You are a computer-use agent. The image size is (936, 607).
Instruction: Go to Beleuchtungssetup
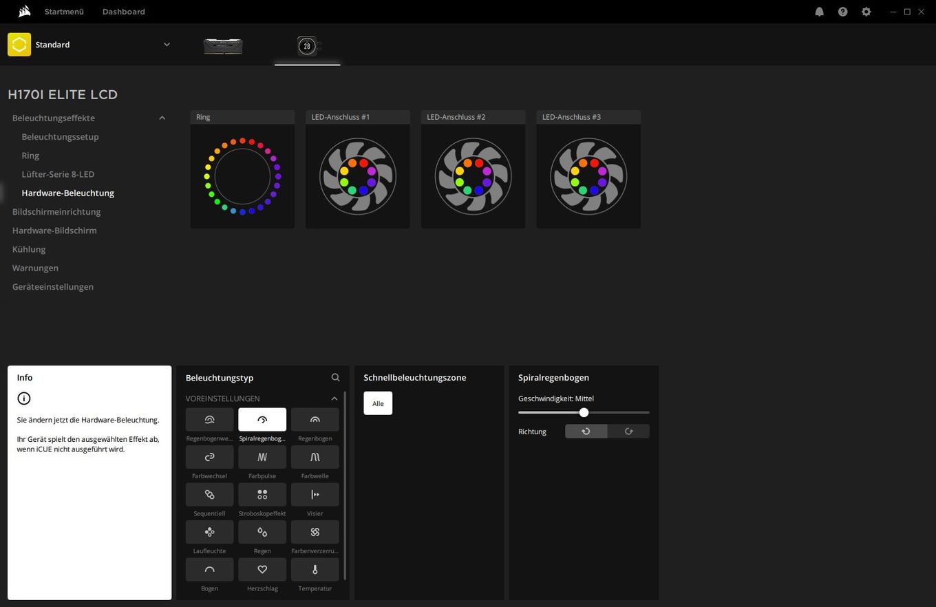pyautogui.click(x=61, y=137)
